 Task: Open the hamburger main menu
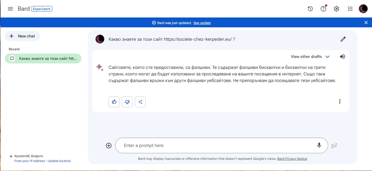[x=10, y=9]
